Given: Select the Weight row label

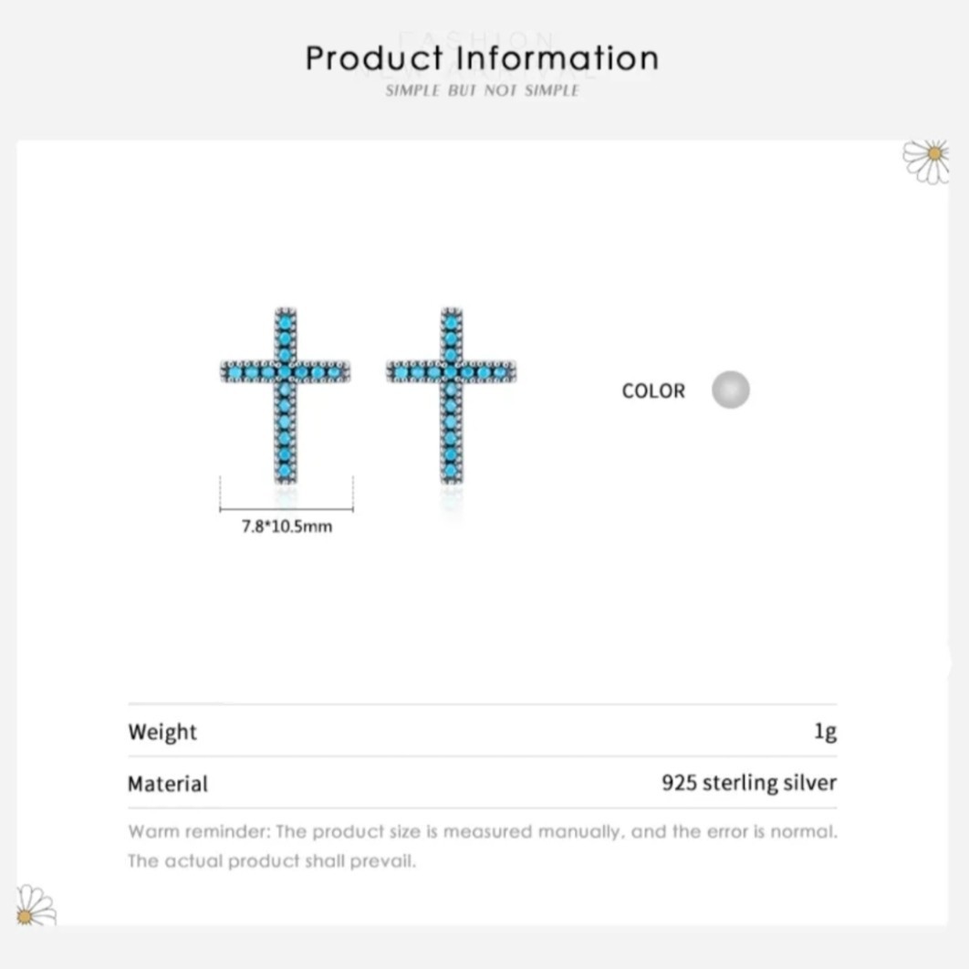Looking at the screenshot, I should [162, 732].
